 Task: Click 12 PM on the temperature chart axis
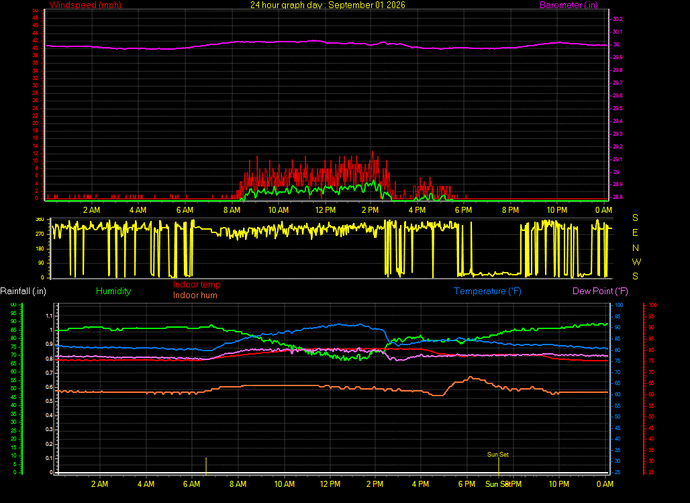330,484
